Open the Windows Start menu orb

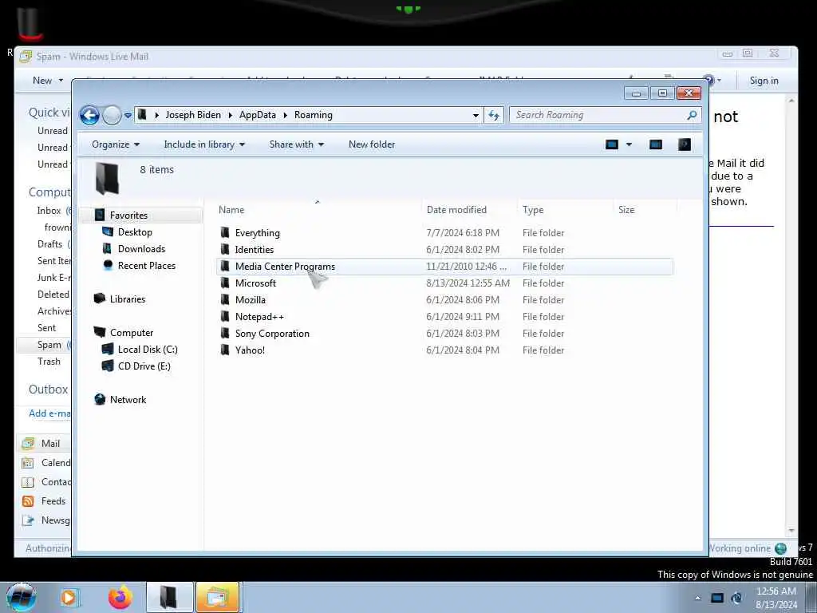[22, 597]
